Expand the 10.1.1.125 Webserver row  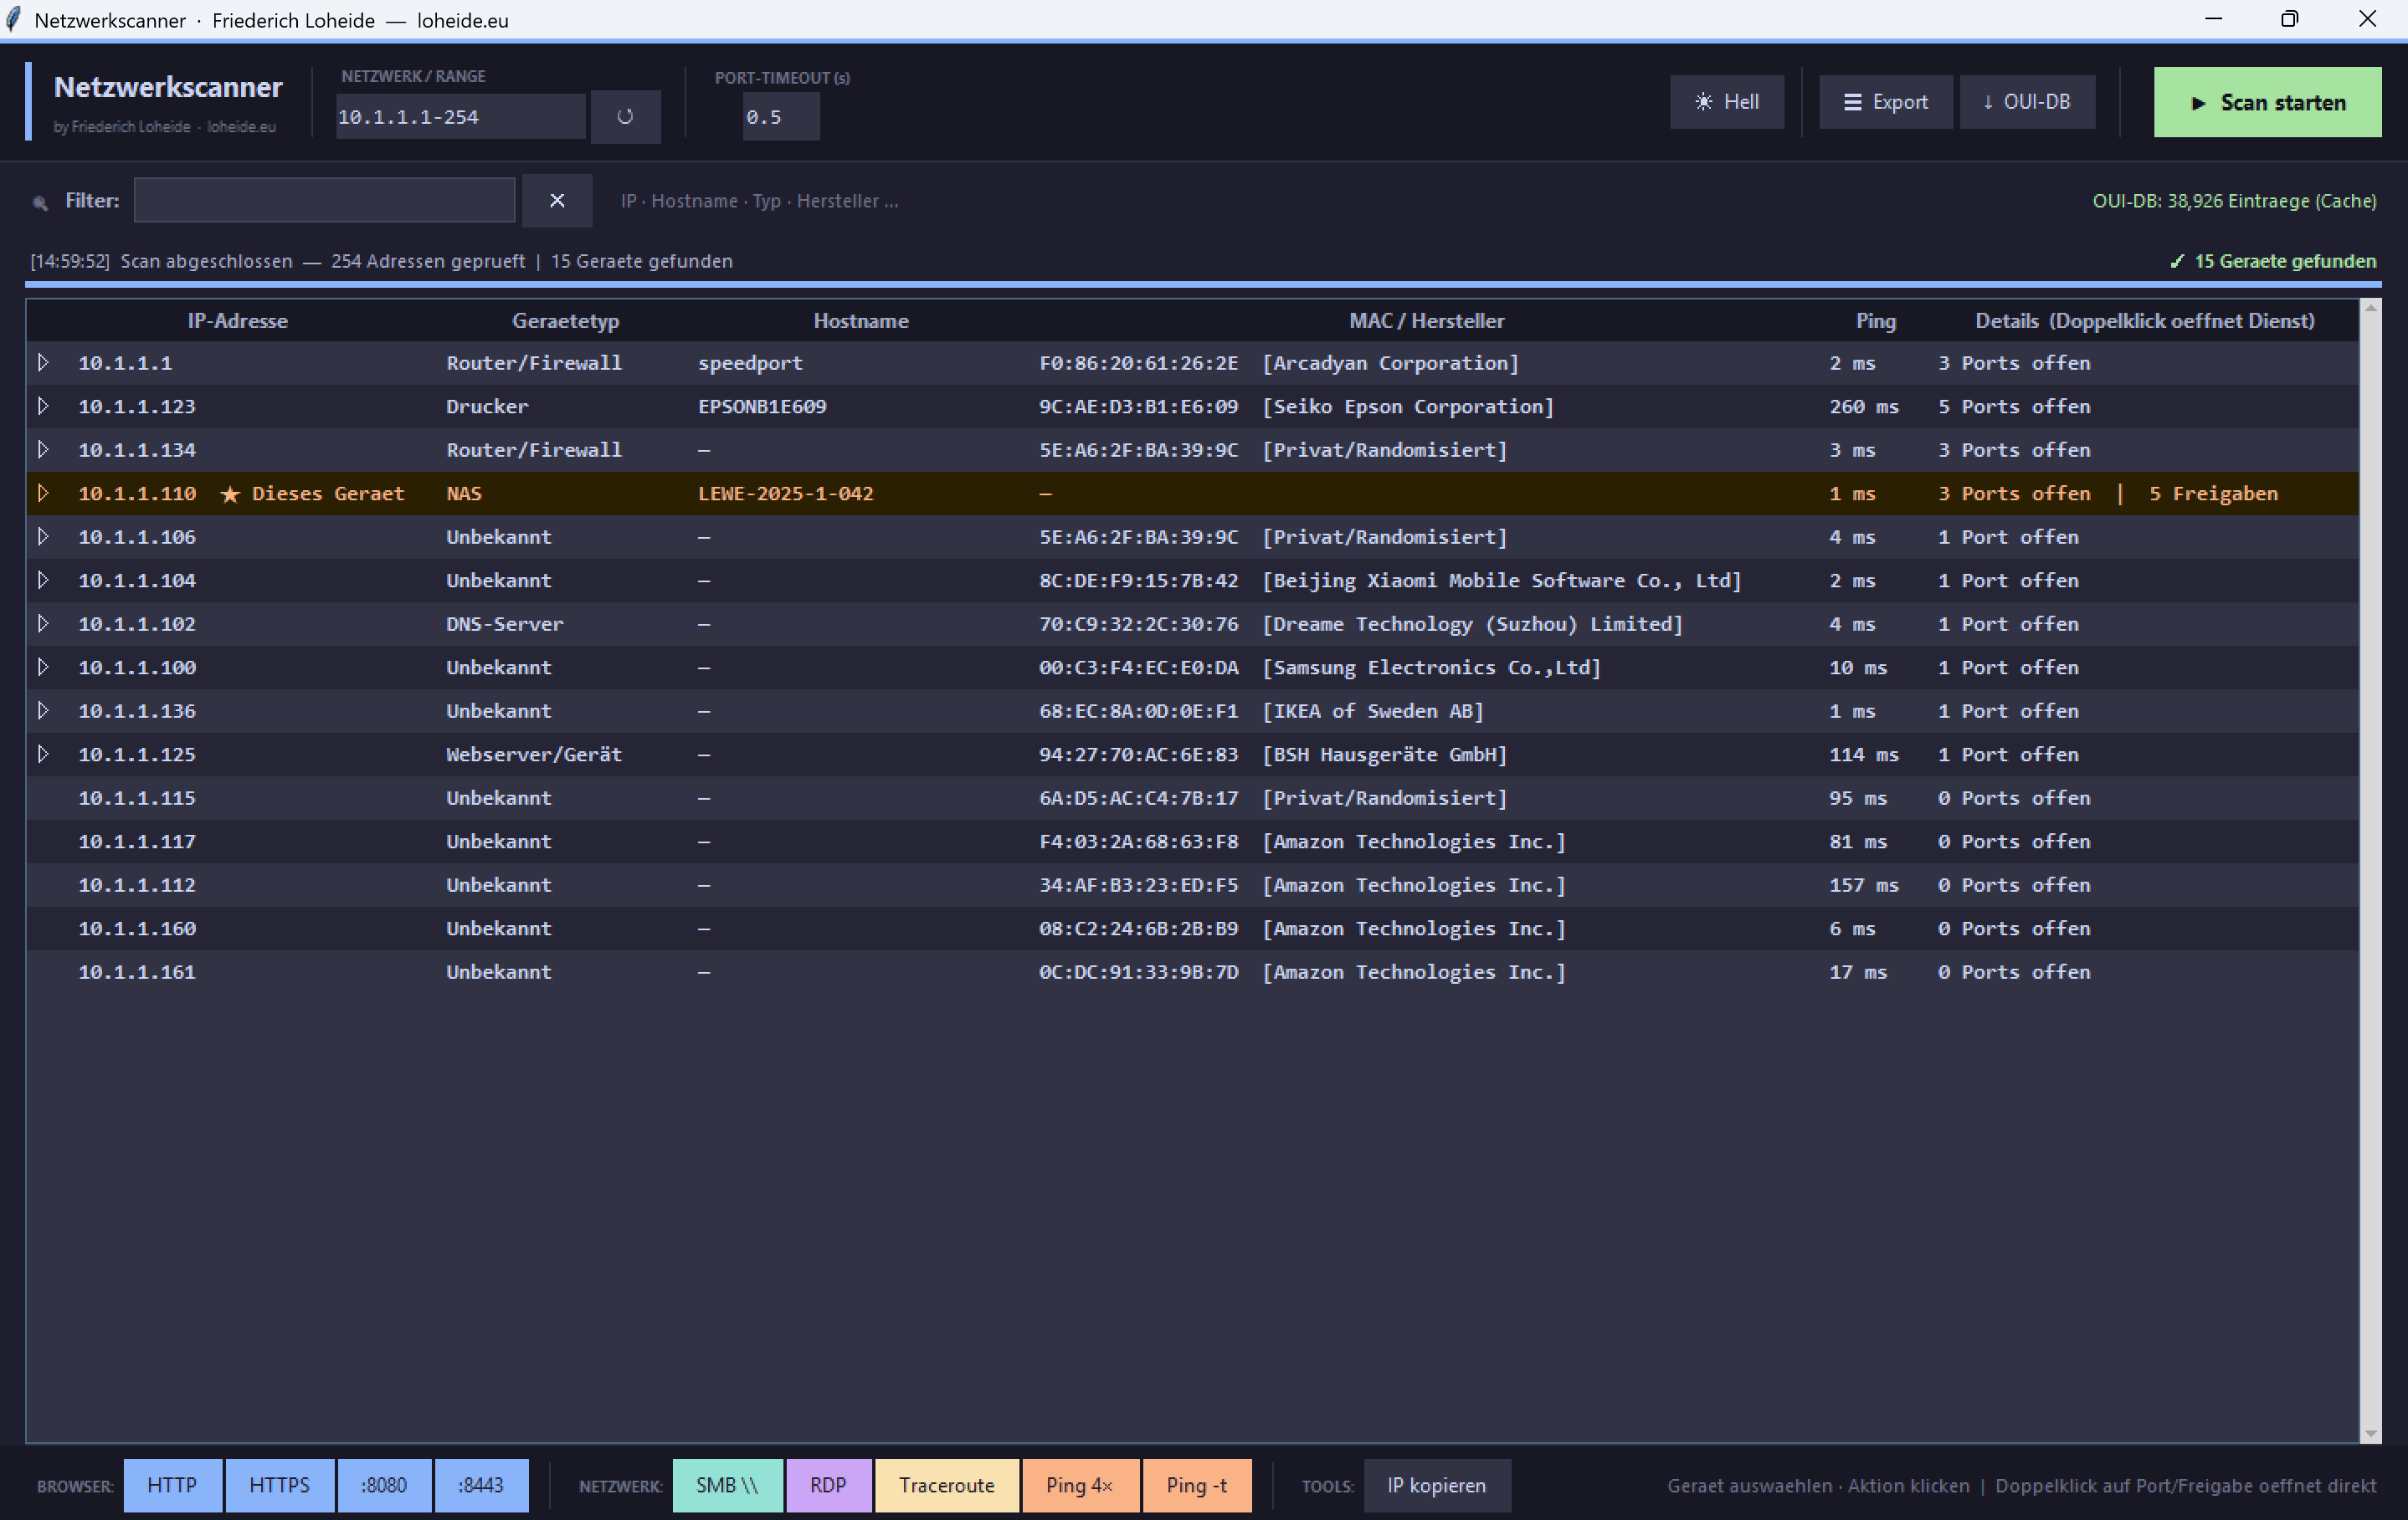click(x=43, y=755)
